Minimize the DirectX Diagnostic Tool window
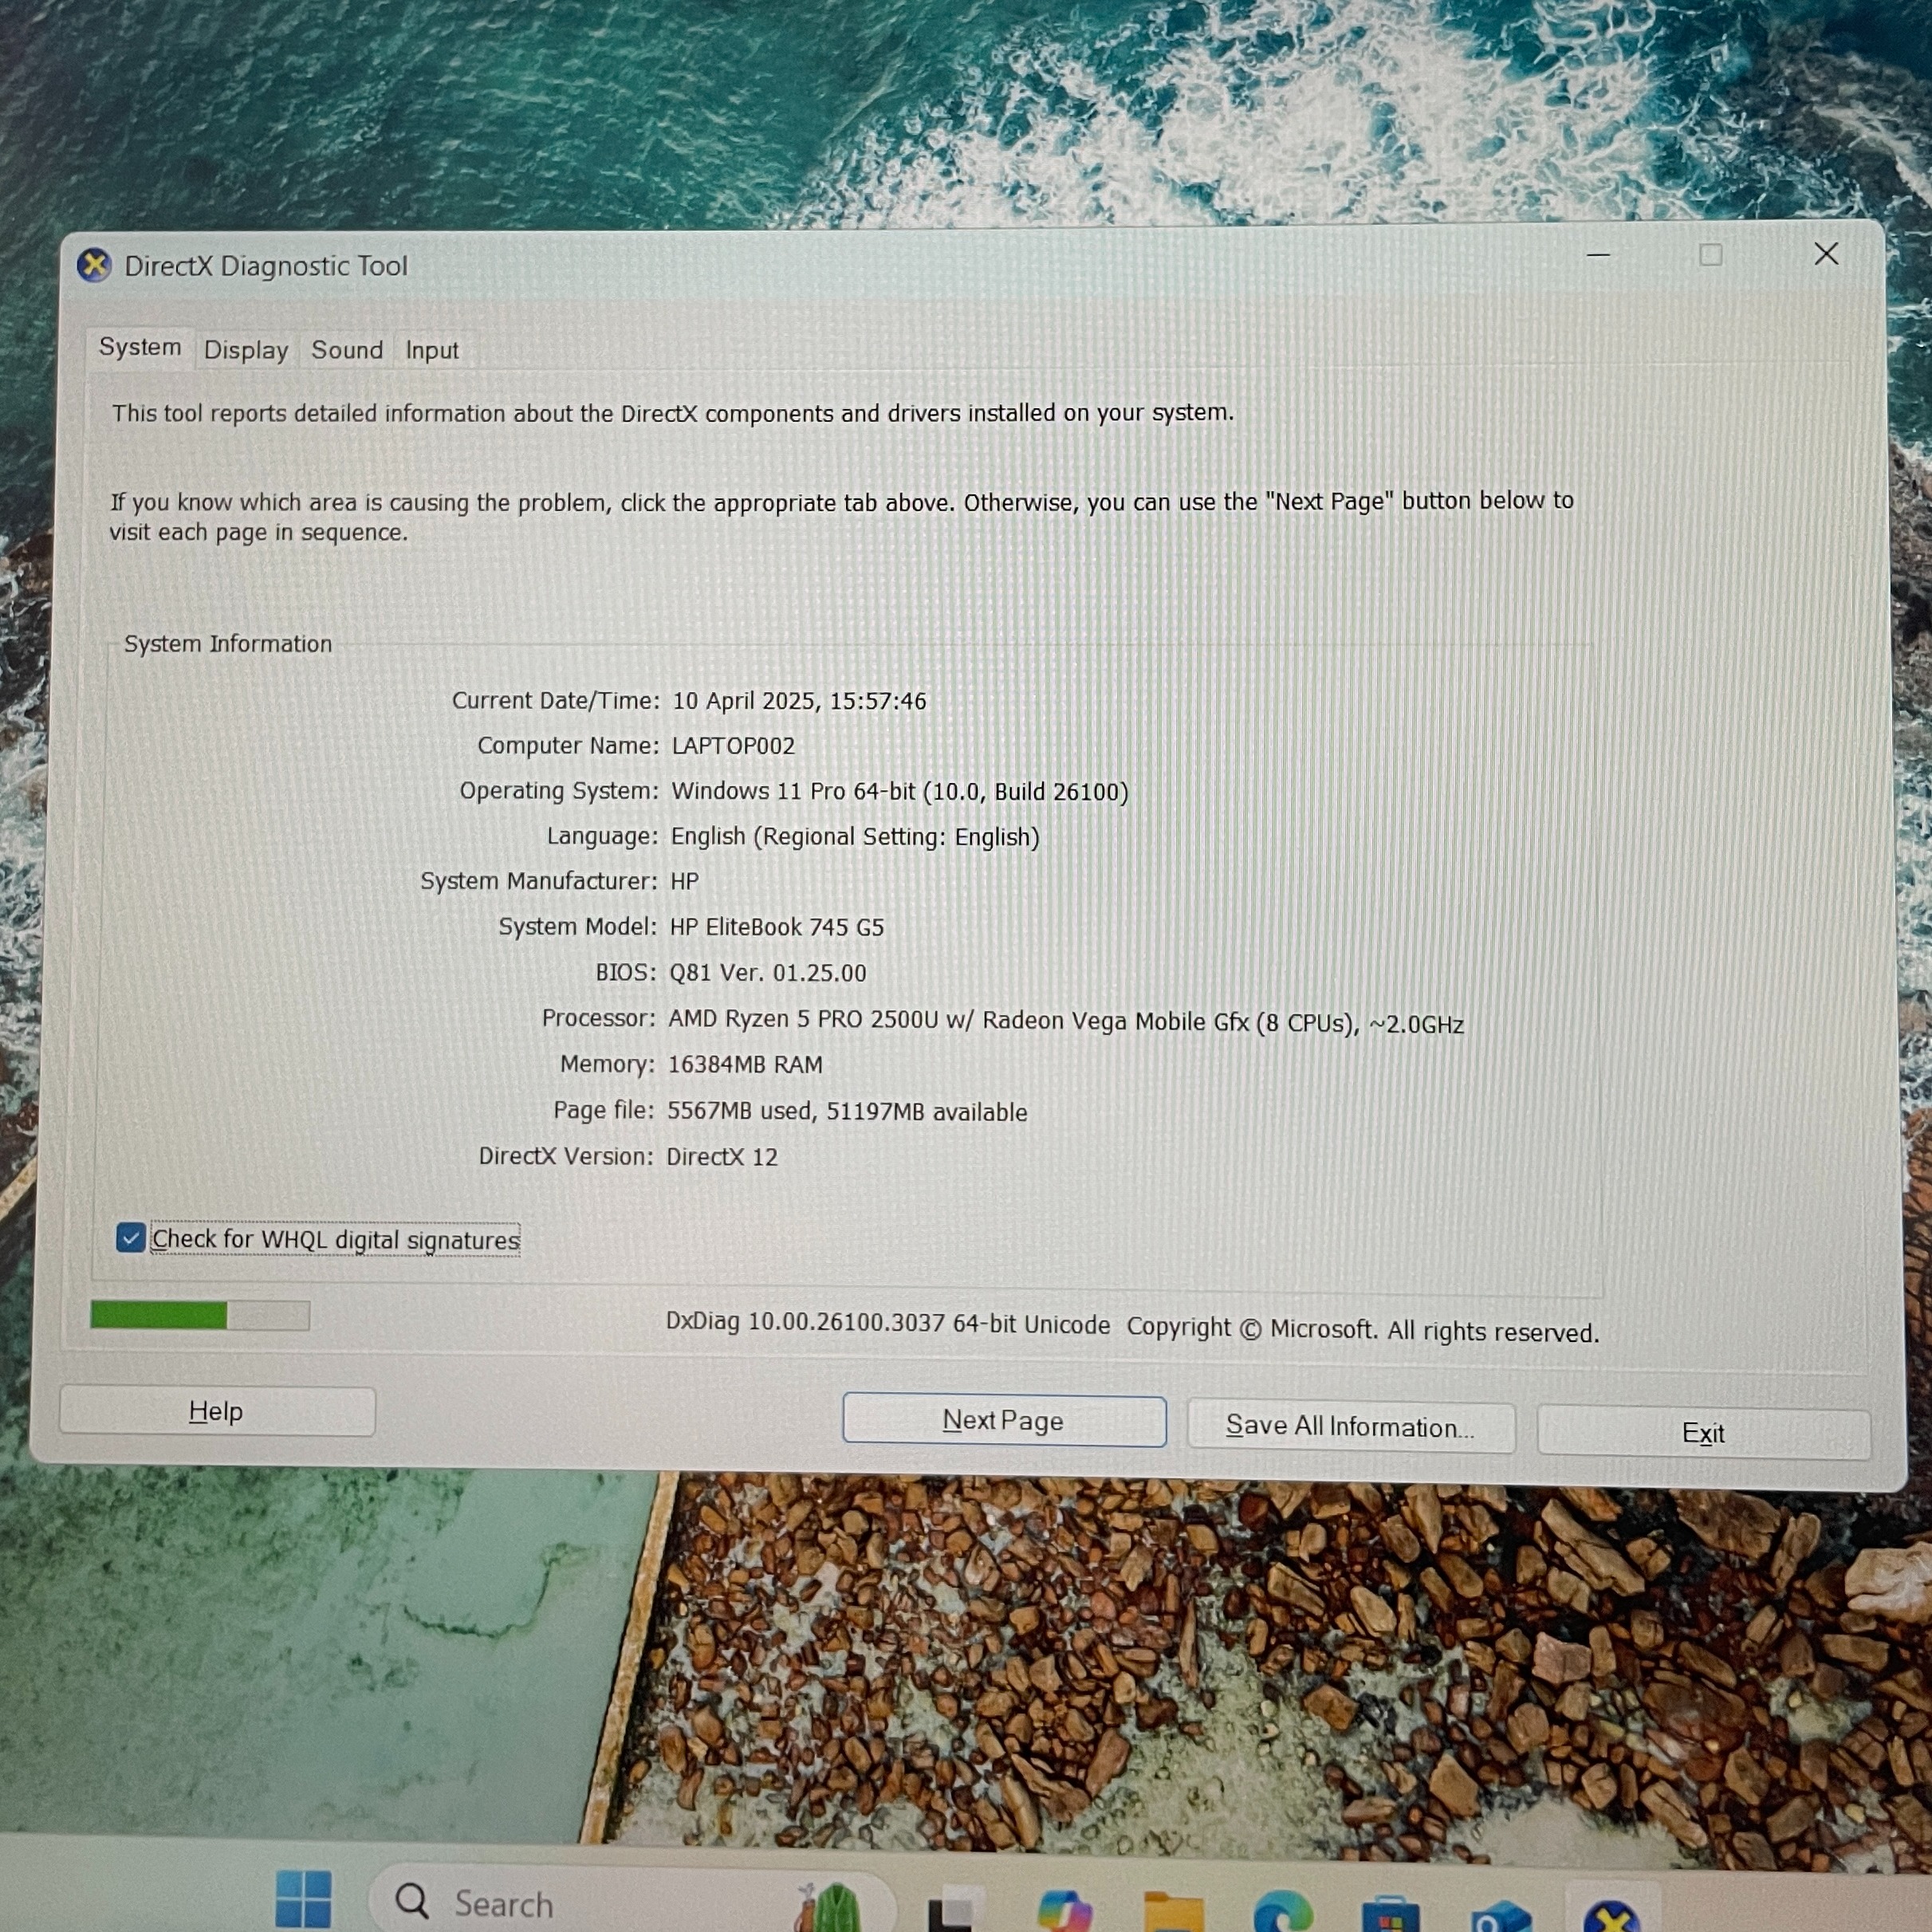Screen dimensions: 1932x1932 (1598, 255)
